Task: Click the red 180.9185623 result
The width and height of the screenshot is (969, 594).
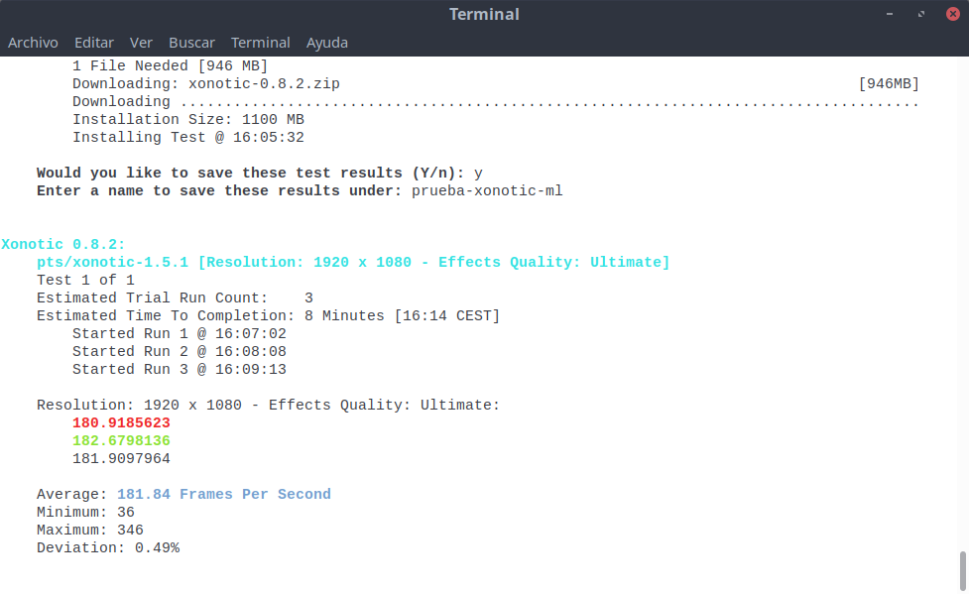Action: point(121,422)
